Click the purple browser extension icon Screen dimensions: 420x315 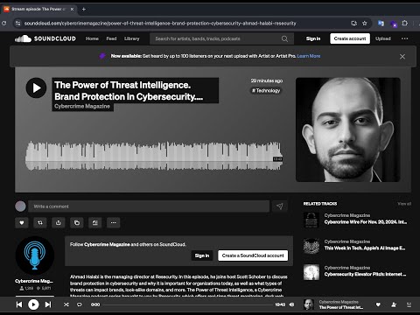(394, 24)
